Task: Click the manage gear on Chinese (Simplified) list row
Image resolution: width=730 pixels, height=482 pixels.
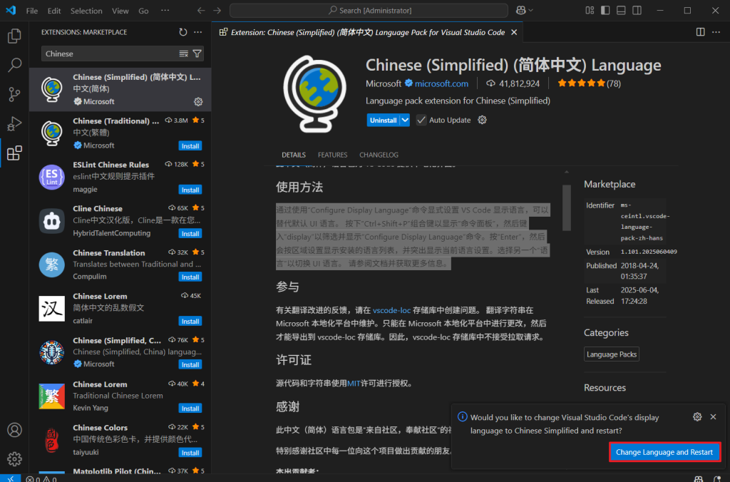Action: click(198, 101)
